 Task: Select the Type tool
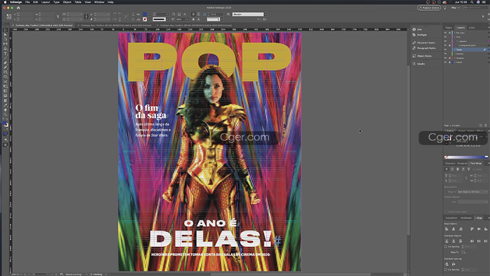click(x=6, y=54)
